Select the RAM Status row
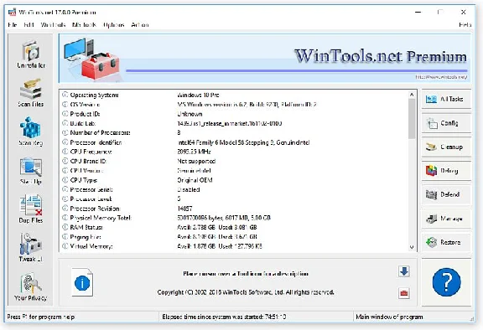483x330 pixels. (235, 227)
